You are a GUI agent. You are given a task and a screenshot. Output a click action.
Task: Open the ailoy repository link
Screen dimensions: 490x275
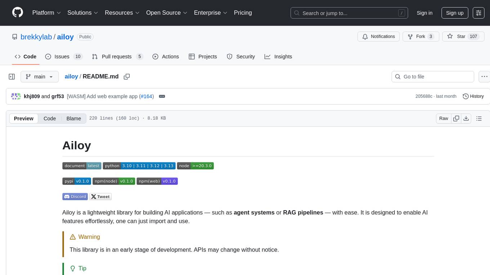point(65,37)
